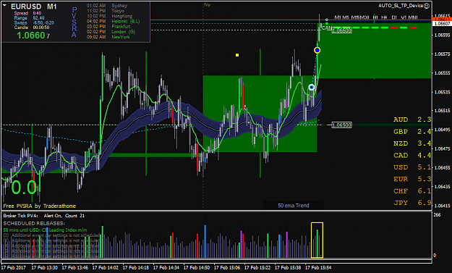Click the HongKong 10:02 PM session row
The image size is (452, 273).
pos(109,16)
